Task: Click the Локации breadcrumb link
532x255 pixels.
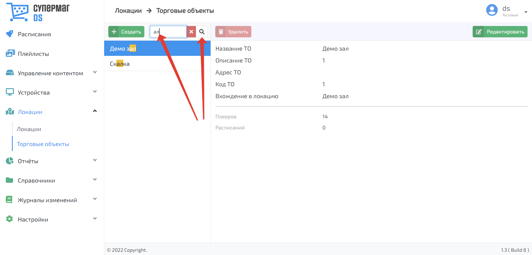Action: coord(128,11)
